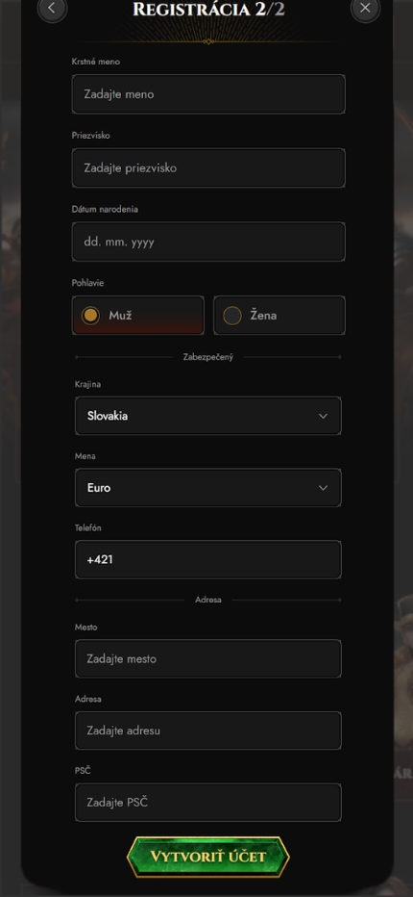Go back using the left arrow icon
This screenshot has width=413, height=897.
52,8
